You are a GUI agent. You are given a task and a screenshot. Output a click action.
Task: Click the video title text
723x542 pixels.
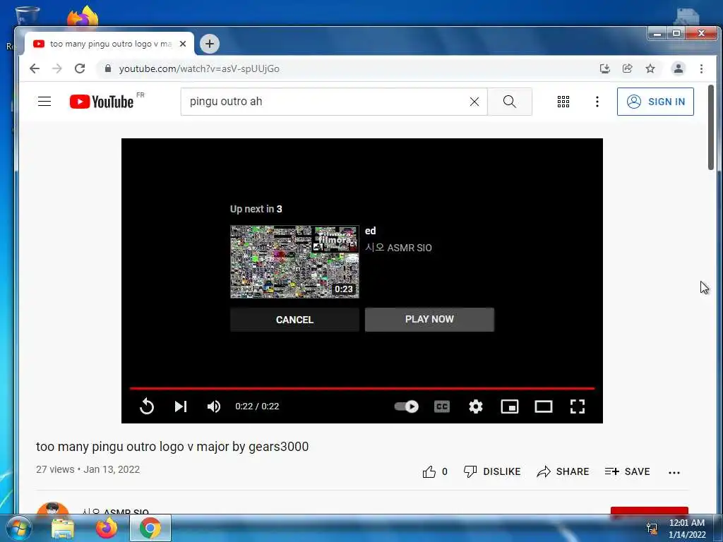pos(172,447)
